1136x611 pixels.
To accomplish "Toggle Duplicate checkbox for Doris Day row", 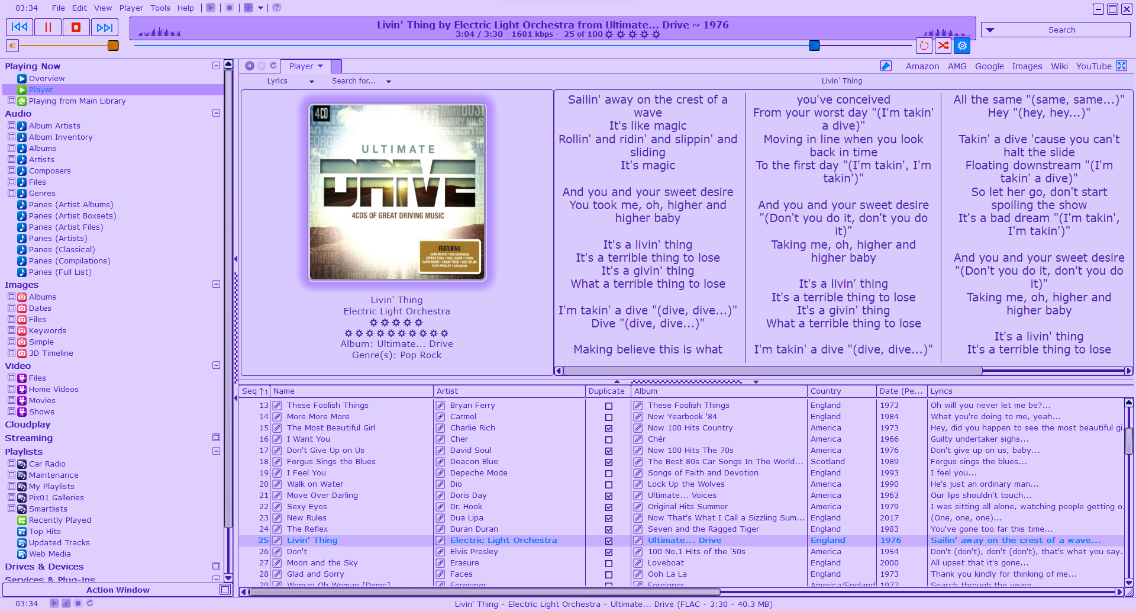I will click(609, 496).
